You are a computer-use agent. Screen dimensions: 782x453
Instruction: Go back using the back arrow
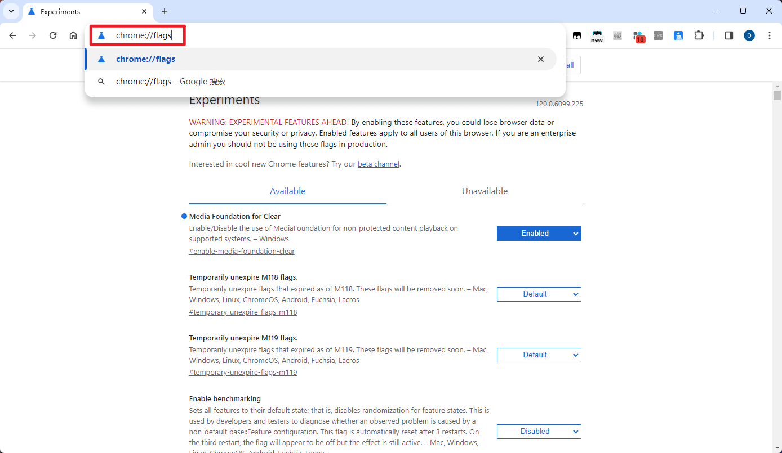pos(12,35)
